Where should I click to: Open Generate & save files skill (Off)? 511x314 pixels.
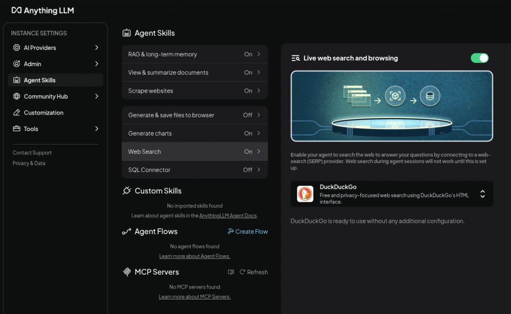195,115
